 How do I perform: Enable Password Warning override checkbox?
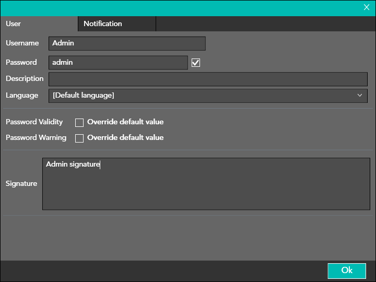click(x=79, y=138)
